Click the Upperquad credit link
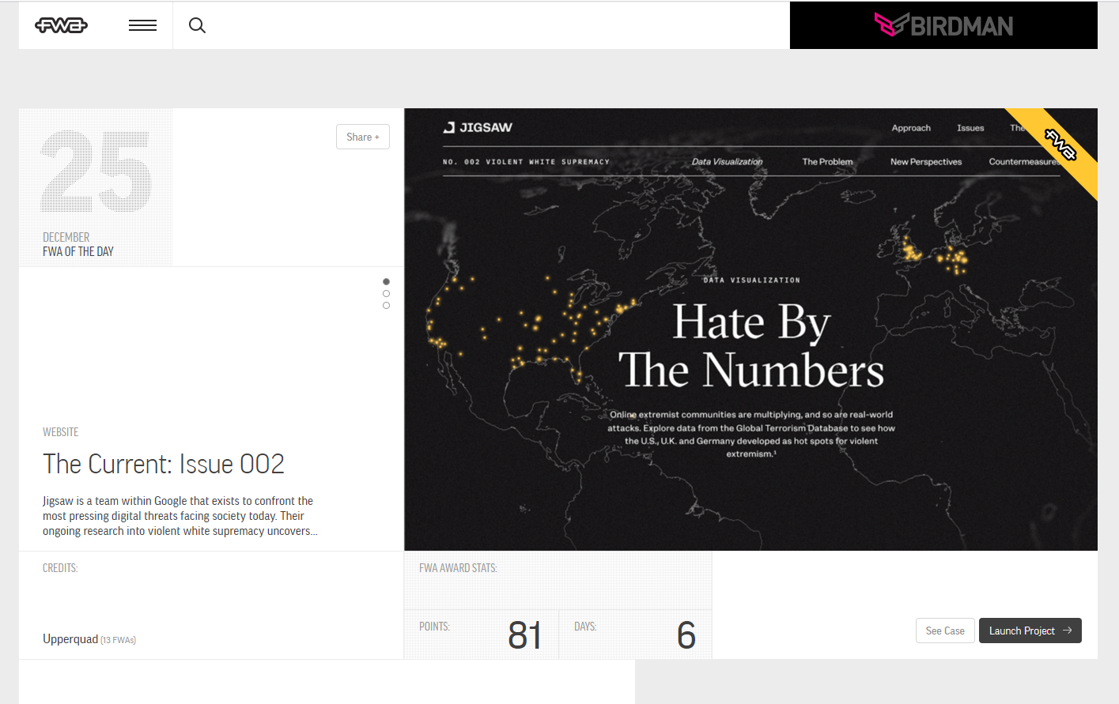 (x=70, y=638)
